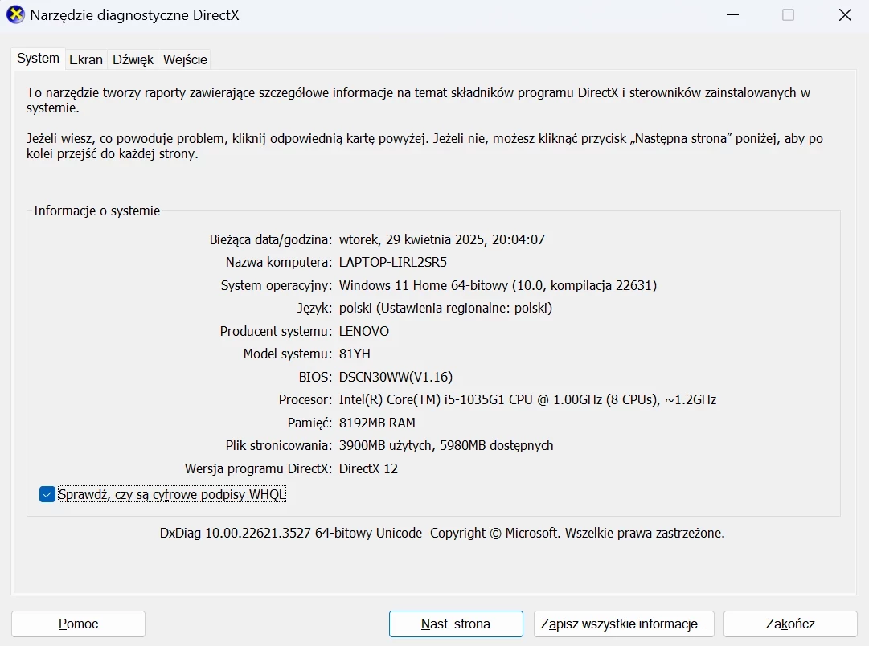Click the page file value 3900MB użytych
Image resolution: width=869 pixels, height=646 pixels.
446,445
